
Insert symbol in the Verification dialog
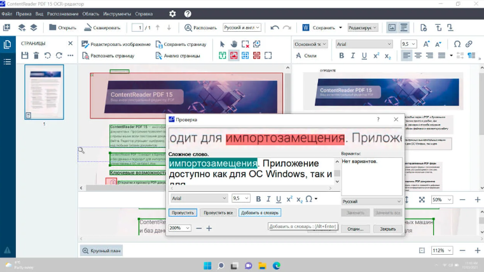[308, 199]
